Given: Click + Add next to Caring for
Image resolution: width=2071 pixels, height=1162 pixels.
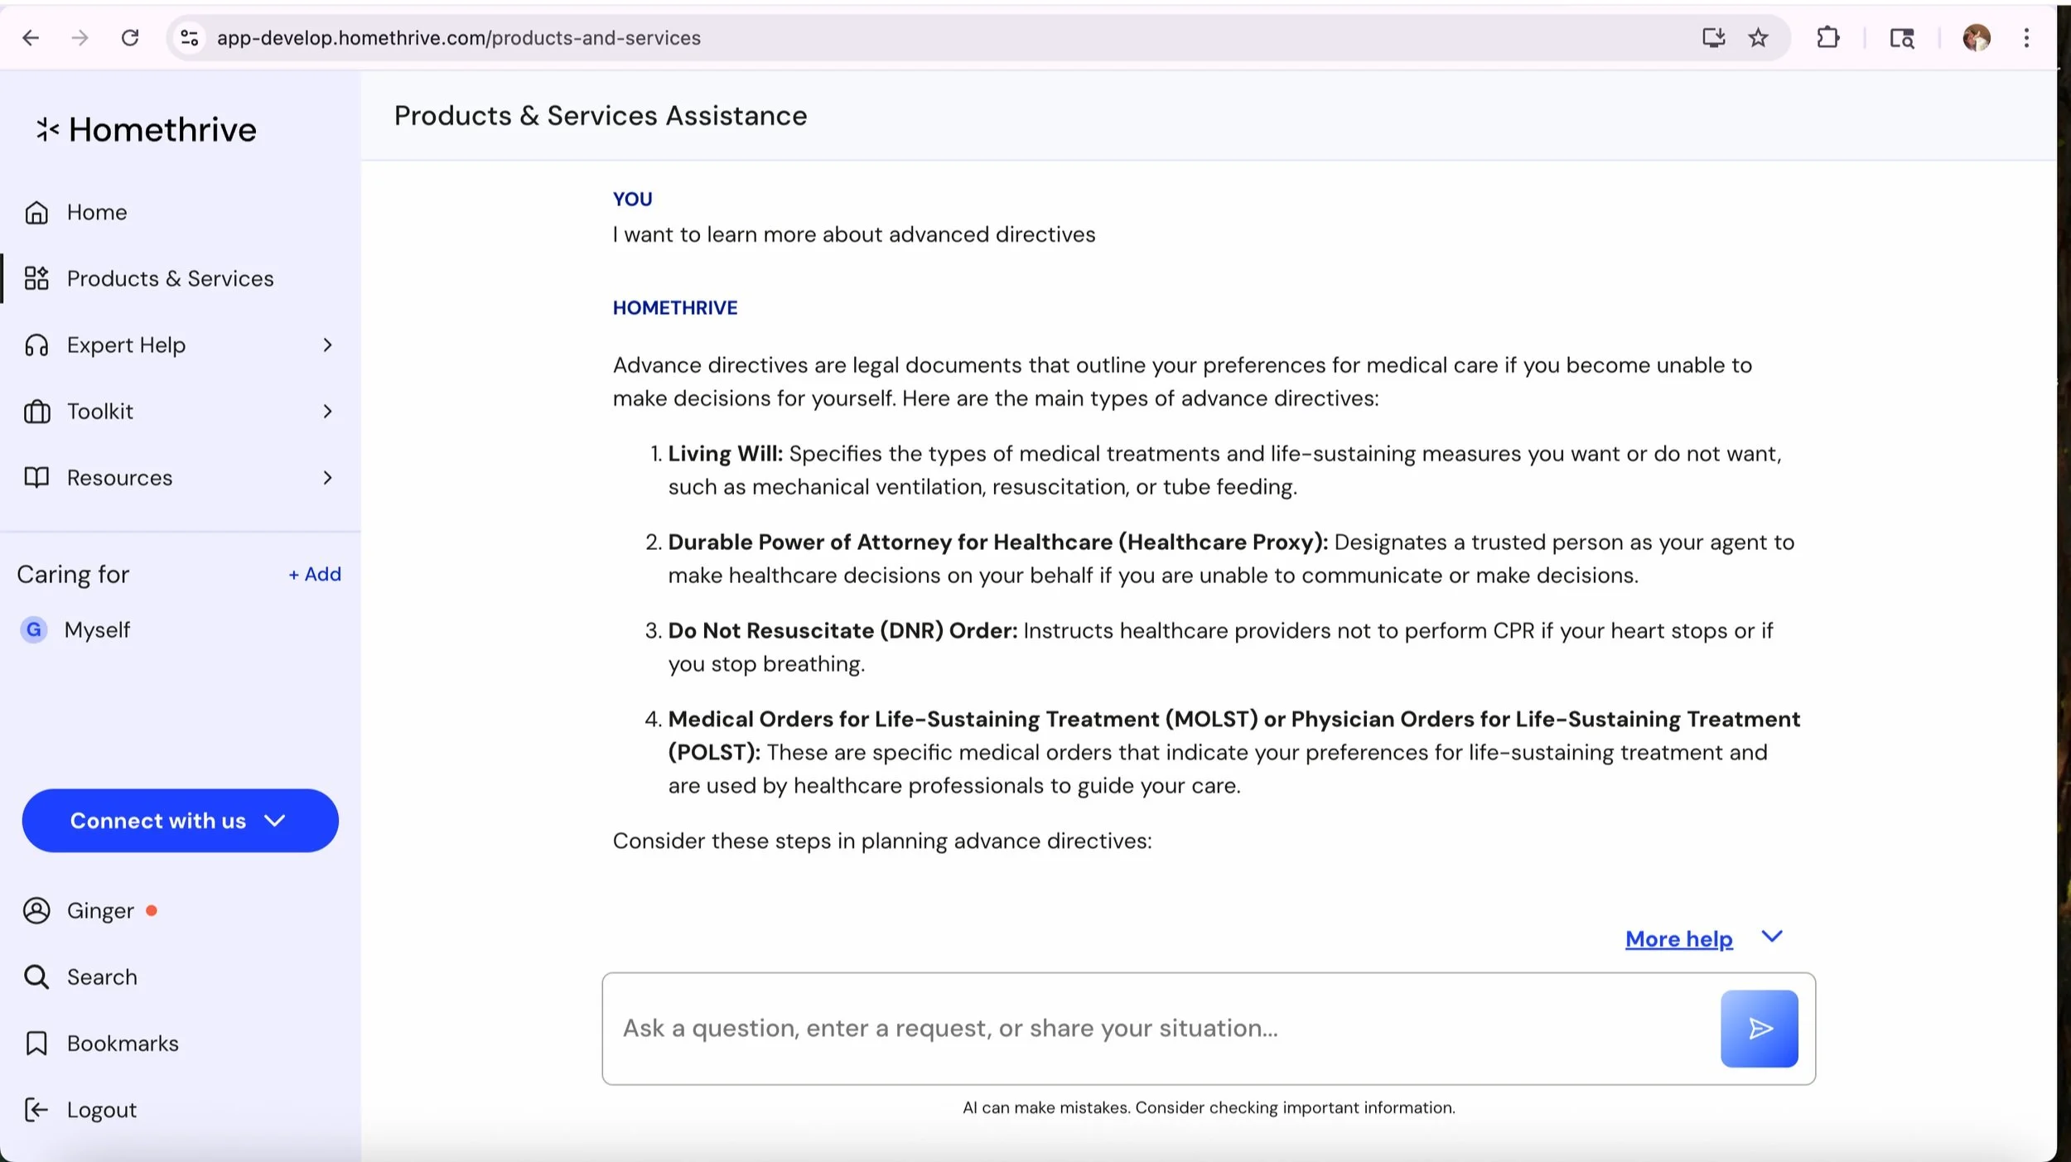Looking at the screenshot, I should 315,574.
